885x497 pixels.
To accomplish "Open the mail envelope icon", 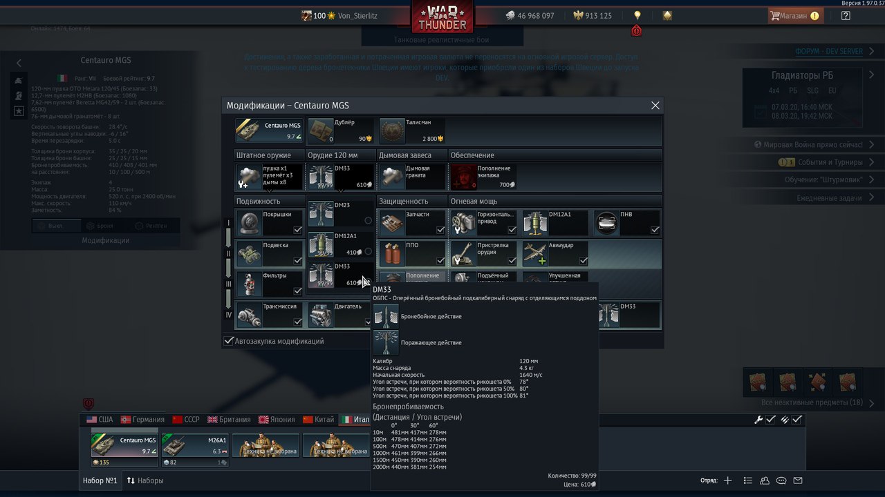I will pyautogui.click(x=798, y=480).
